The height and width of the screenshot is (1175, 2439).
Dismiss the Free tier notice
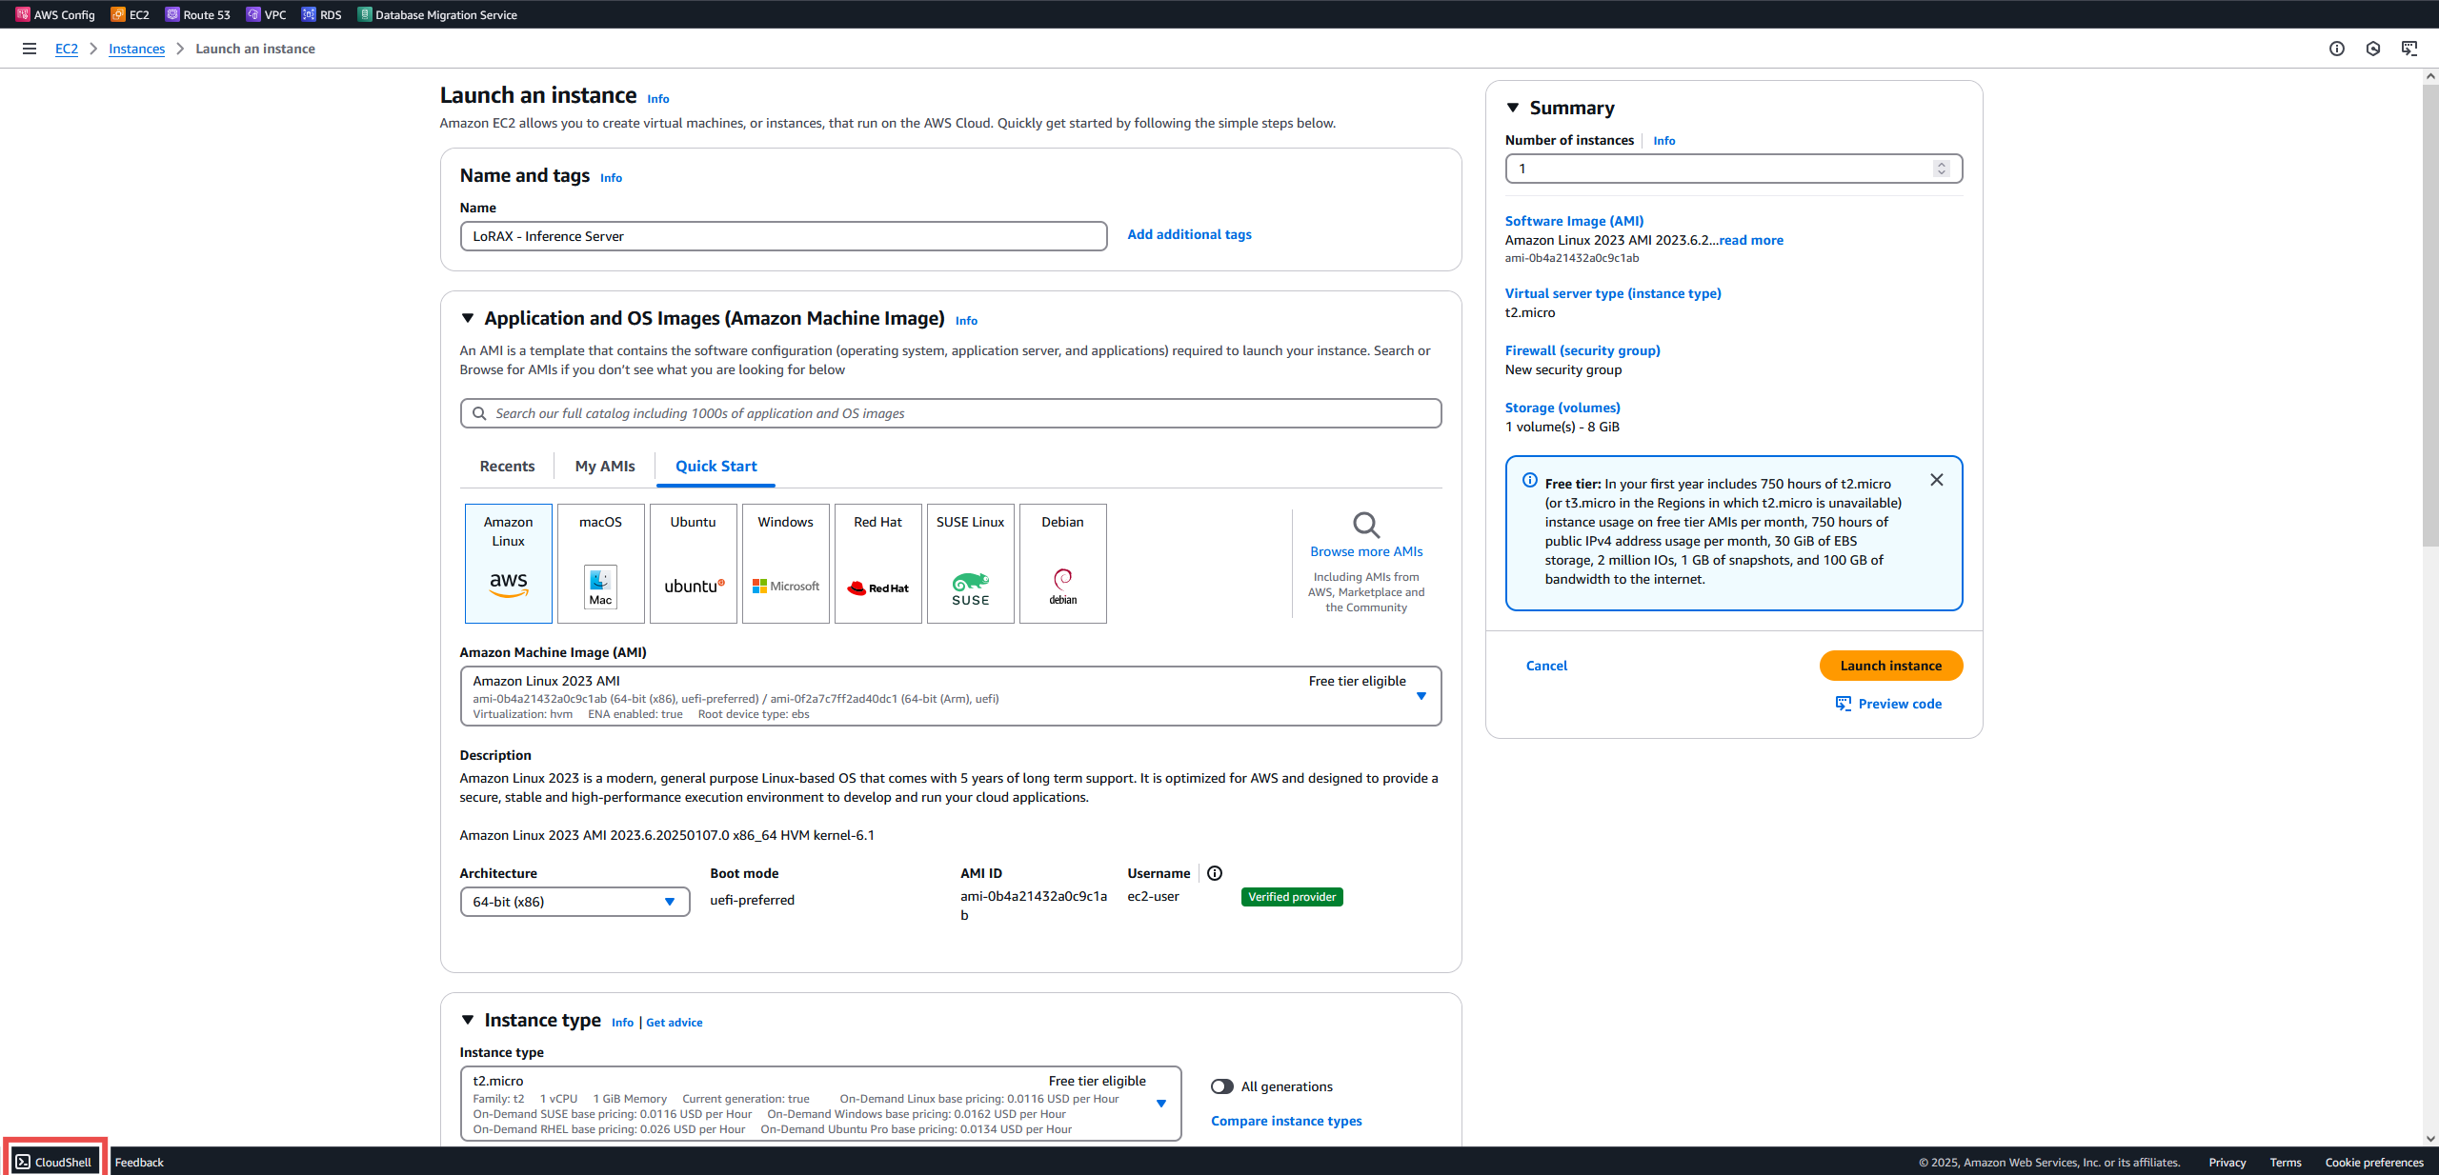[x=1936, y=480]
